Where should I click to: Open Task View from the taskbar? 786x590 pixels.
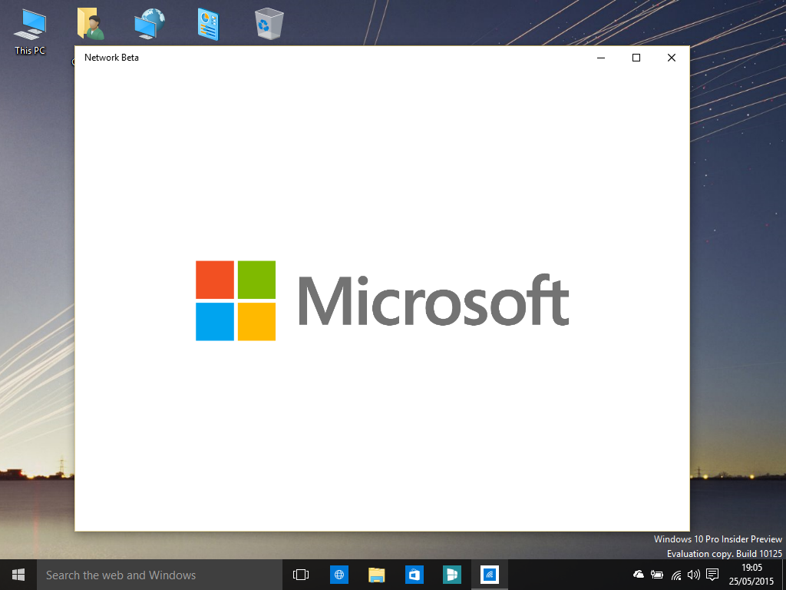point(301,575)
